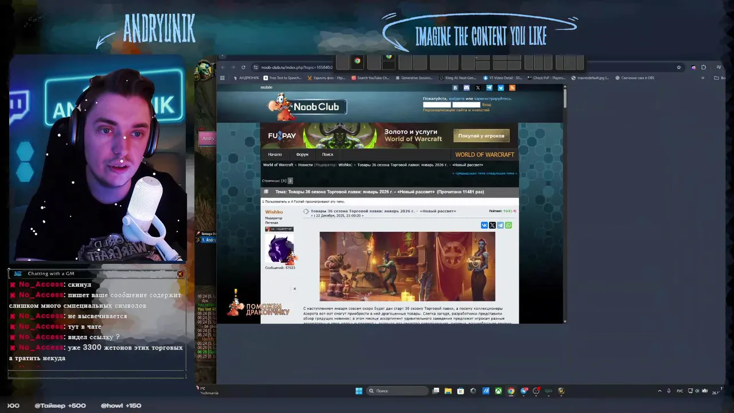Open the 'Свечение глаз в OBS' bookmark
The image size is (734, 413).
click(x=634, y=78)
